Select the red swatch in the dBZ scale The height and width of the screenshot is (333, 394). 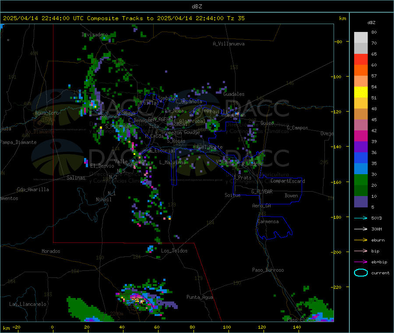tap(361, 59)
